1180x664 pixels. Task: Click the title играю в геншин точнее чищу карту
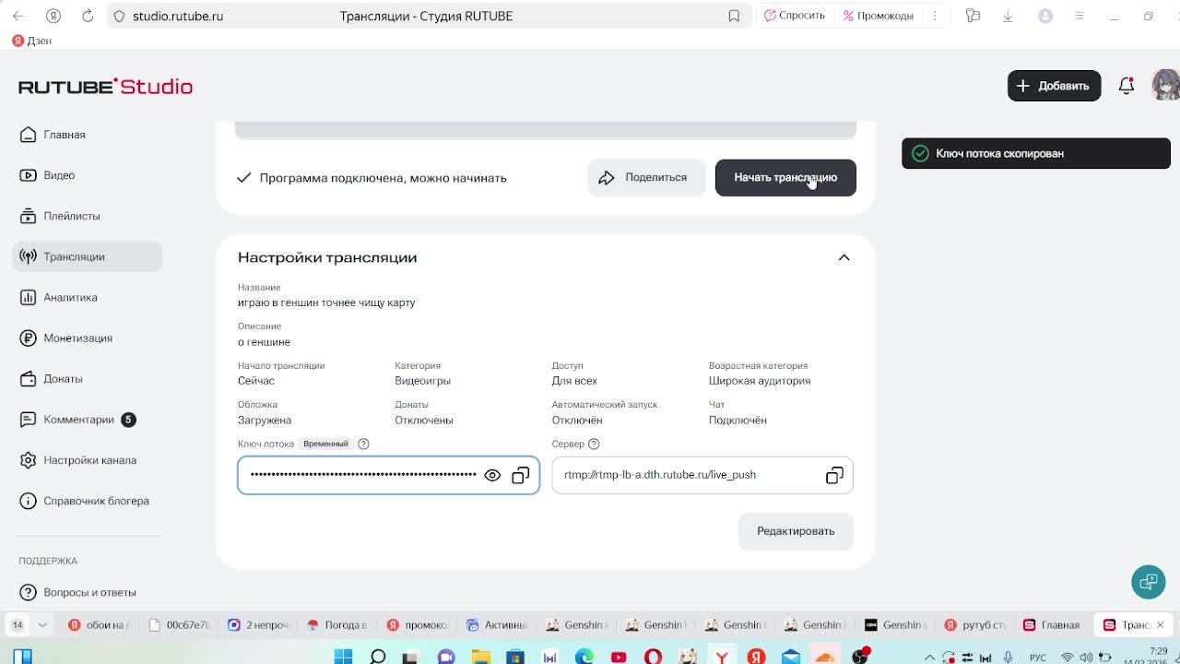tap(326, 302)
